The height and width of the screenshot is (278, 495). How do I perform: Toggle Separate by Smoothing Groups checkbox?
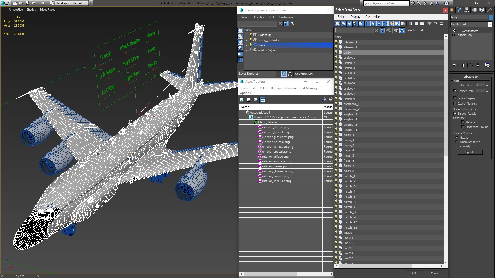(x=463, y=127)
